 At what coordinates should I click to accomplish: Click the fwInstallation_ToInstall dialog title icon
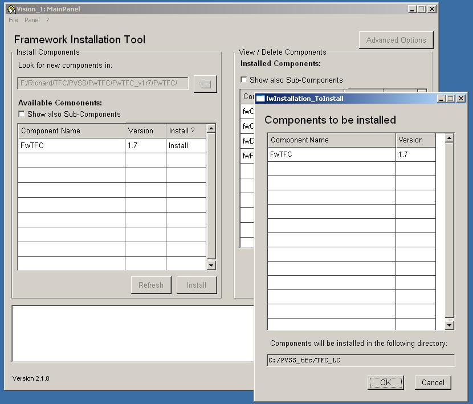(260, 99)
